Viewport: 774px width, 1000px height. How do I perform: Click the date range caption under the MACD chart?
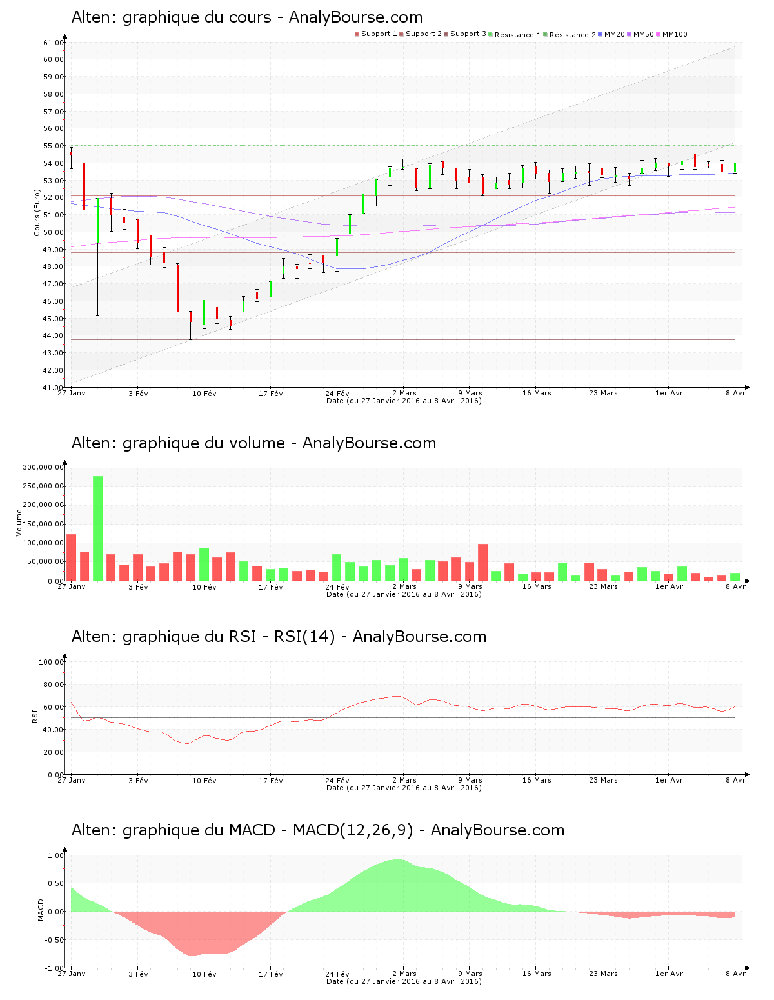pos(404,981)
